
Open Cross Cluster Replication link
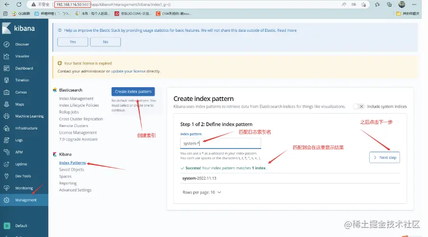tap(81, 119)
